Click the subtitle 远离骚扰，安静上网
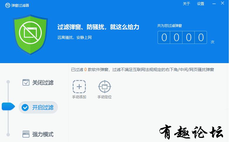The image size is (230, 142). click(x=74, y=38)
